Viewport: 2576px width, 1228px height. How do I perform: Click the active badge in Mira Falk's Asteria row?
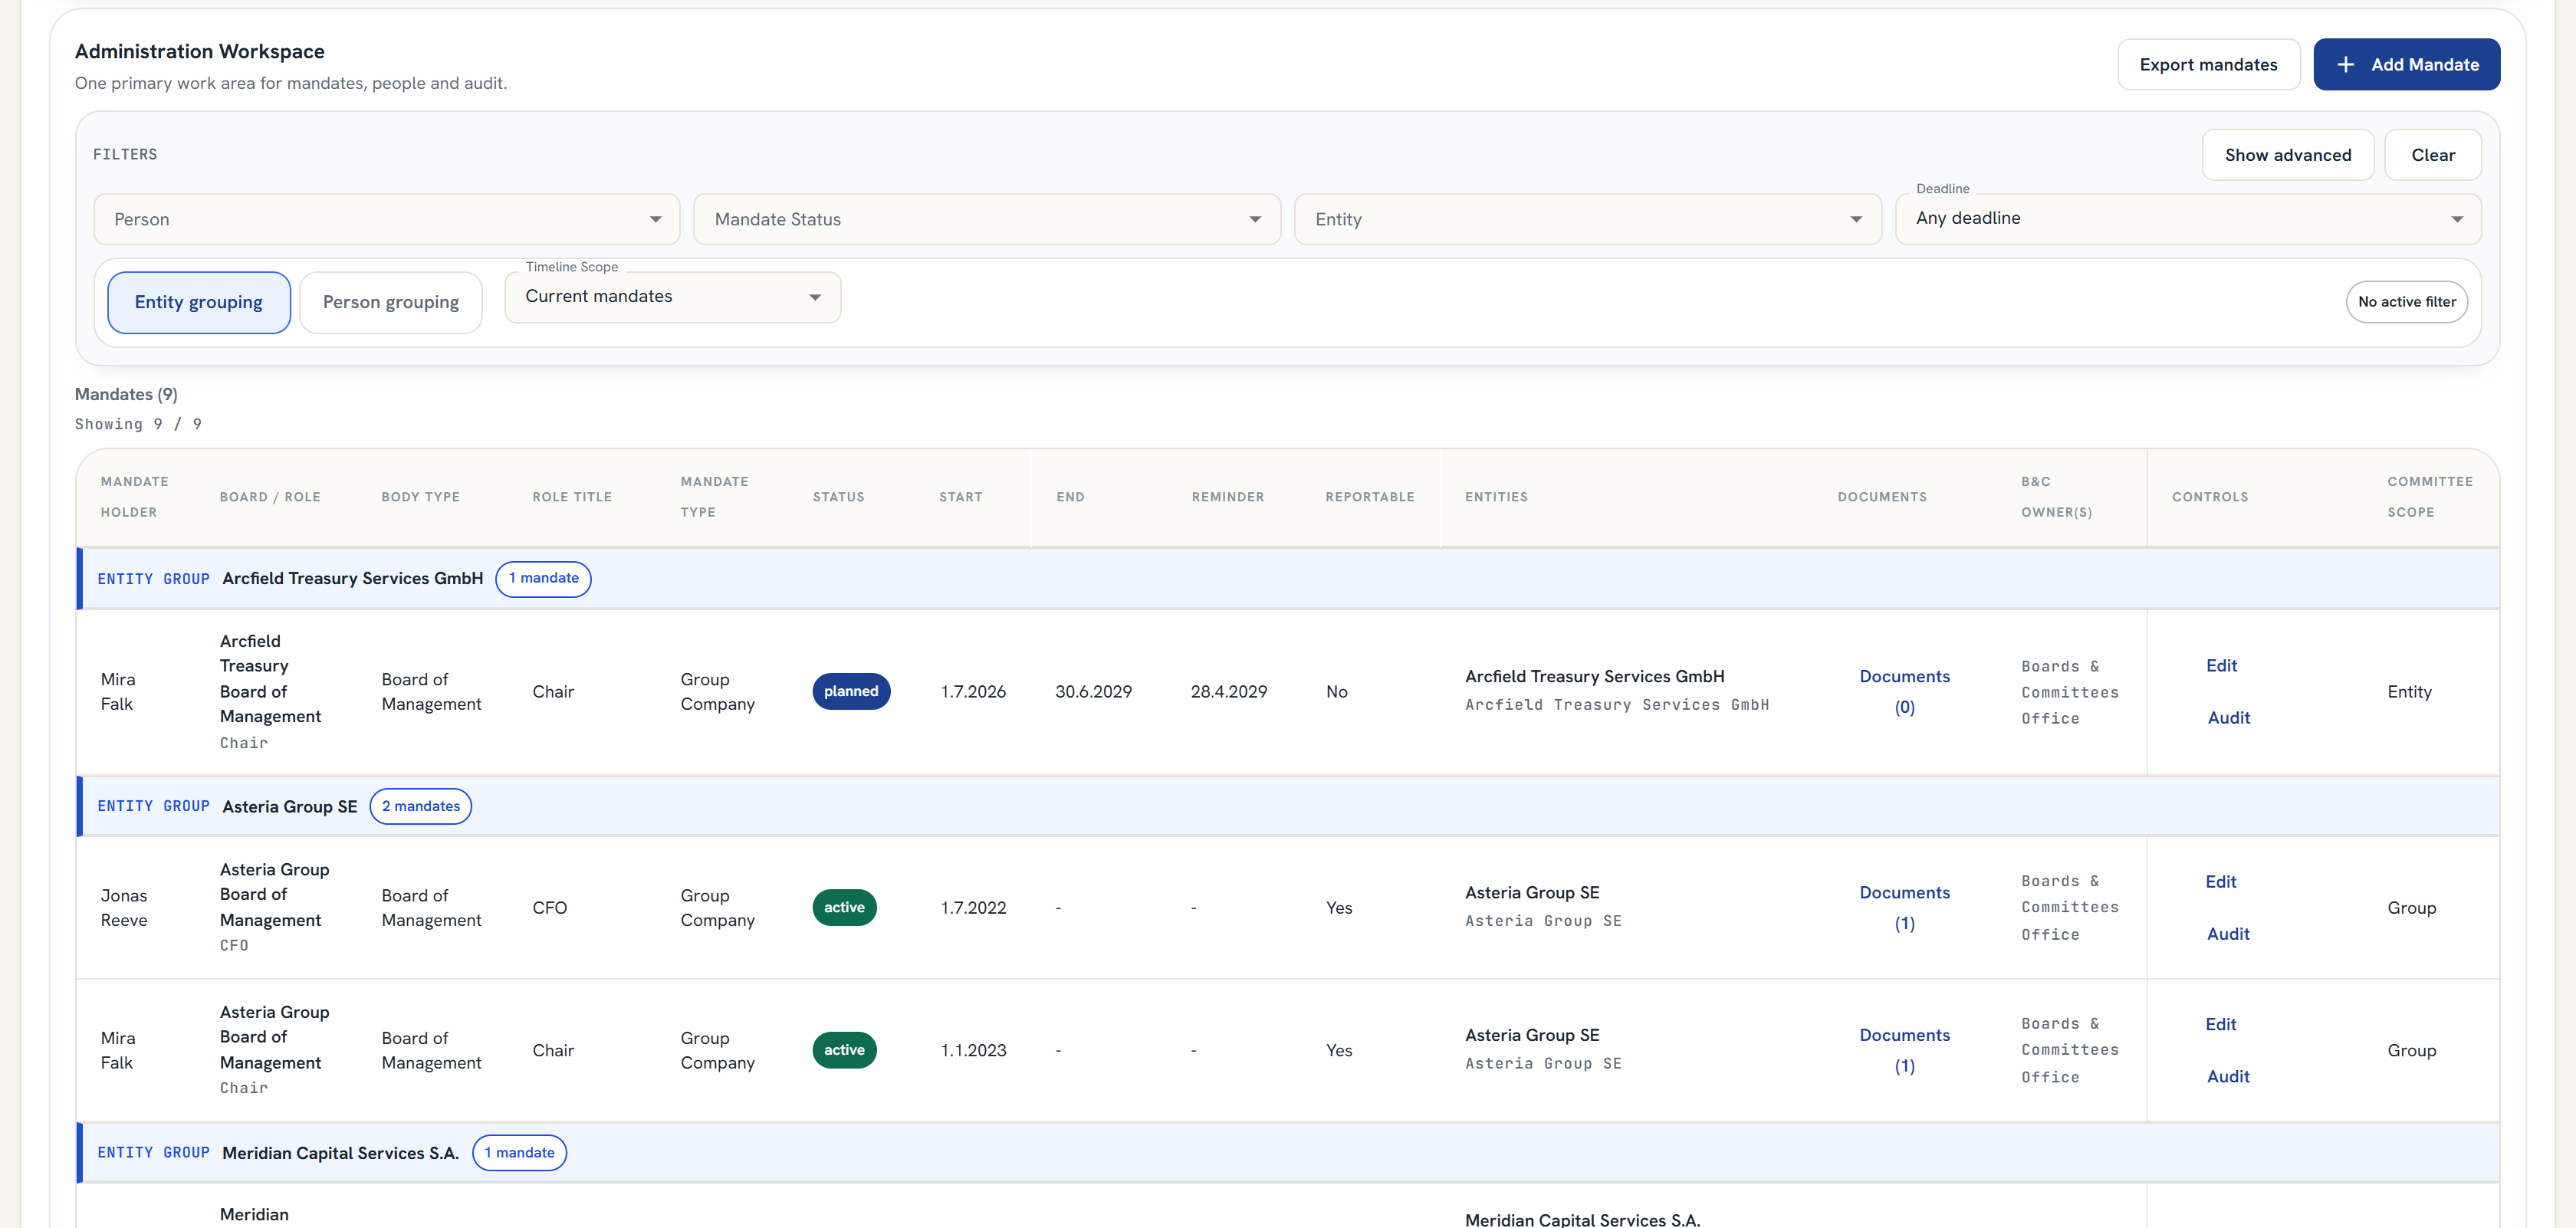pos(844,1051)
